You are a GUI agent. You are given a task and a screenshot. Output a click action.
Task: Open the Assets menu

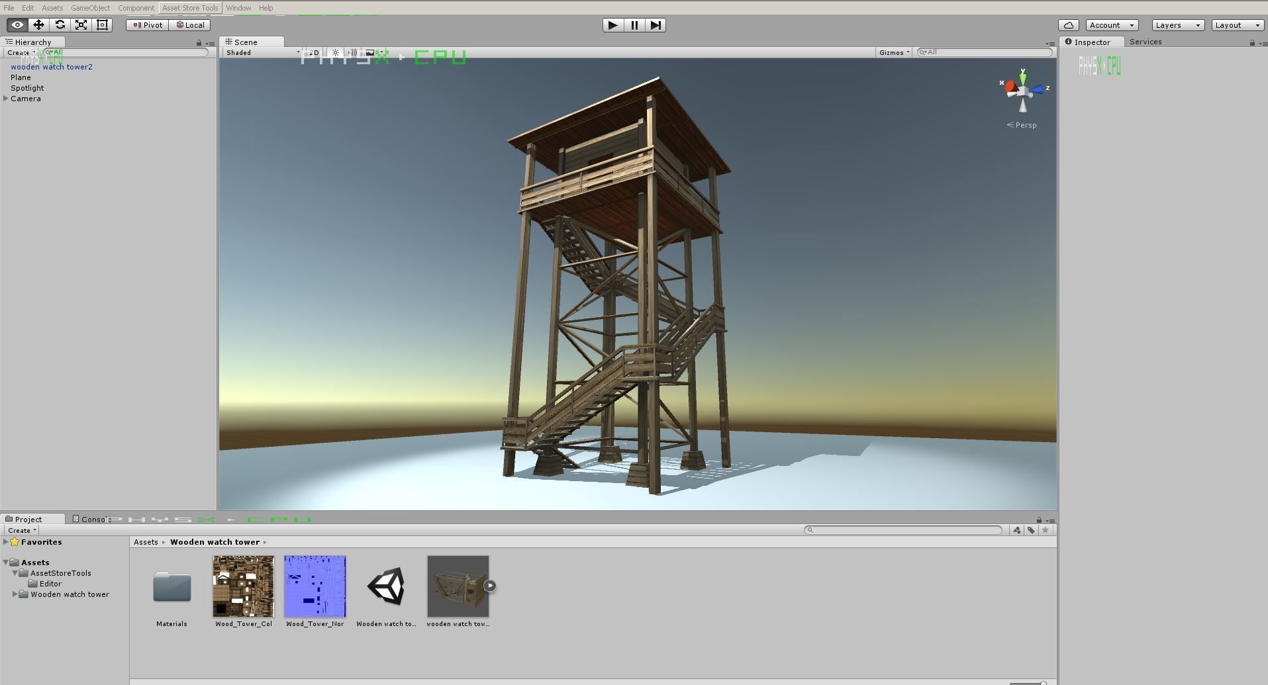tap(52, 8)
